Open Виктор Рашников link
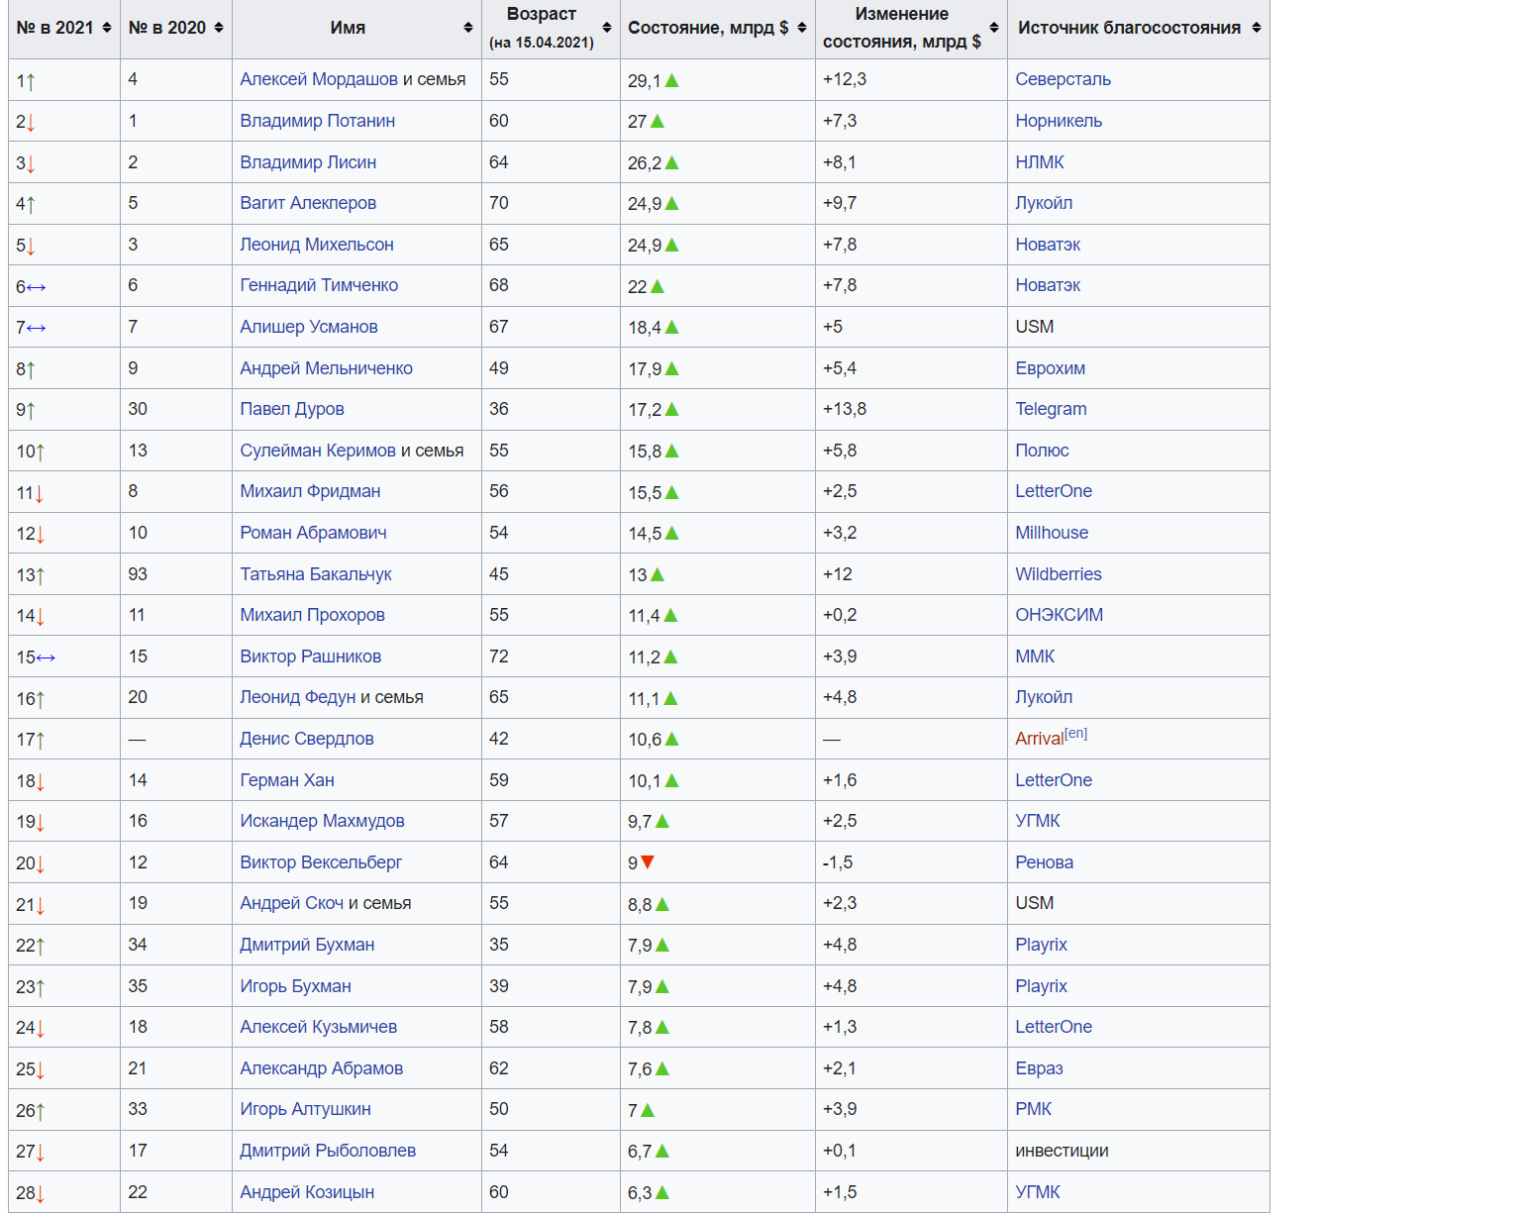The width and height of the screenshot is (1521, 1213). pyautogui.click(x=310, y=657)
